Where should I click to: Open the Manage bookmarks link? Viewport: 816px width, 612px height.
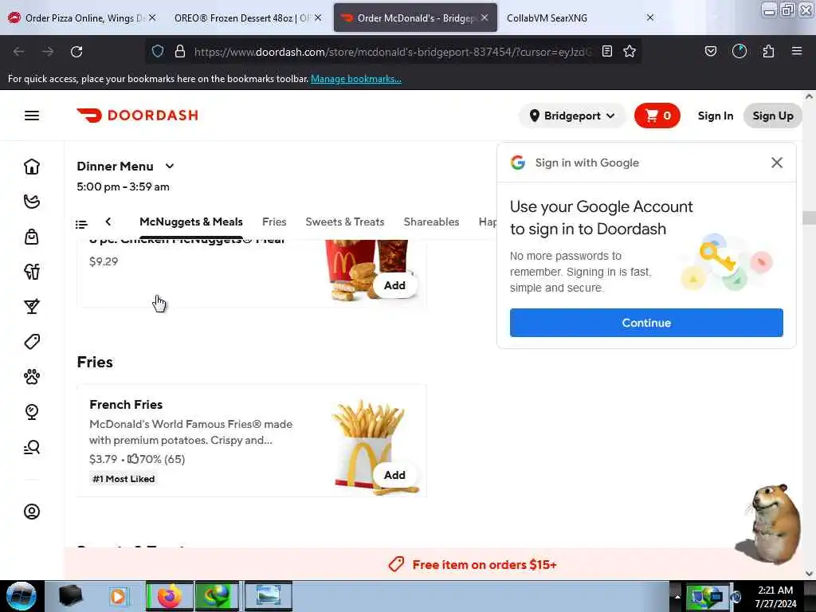pos(356,79)
